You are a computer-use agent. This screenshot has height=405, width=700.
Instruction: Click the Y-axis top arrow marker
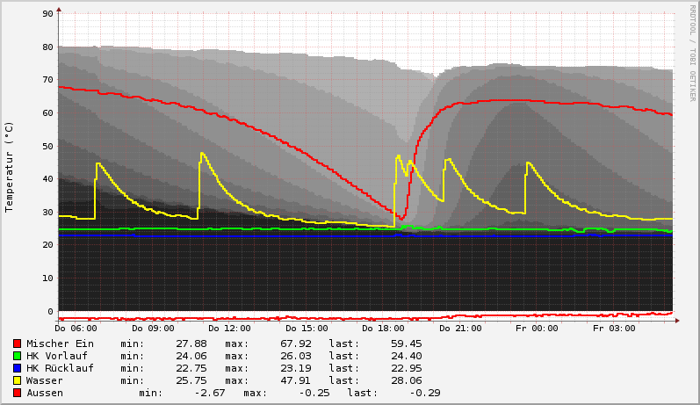pyautogui.click(x=59, y=10)
